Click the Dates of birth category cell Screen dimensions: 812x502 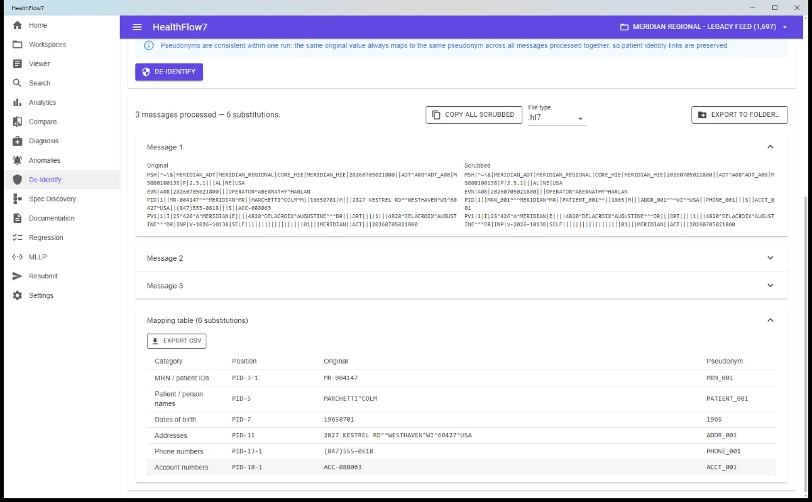(175, 420)
